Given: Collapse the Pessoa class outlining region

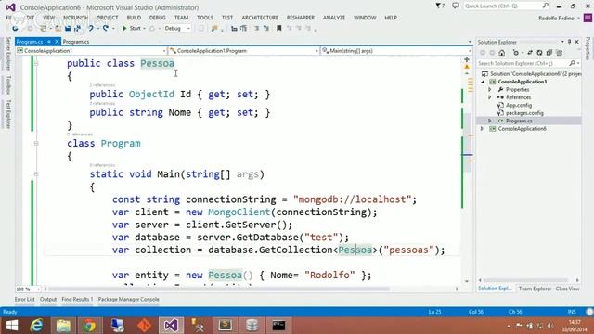Looking at the screenshot, I should point(36,64).
